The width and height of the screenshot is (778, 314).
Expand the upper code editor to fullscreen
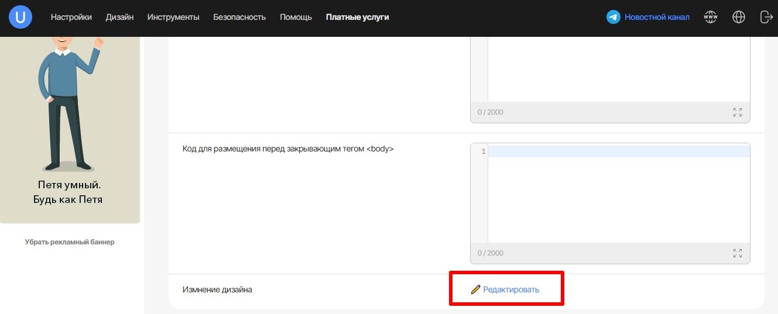738,112
